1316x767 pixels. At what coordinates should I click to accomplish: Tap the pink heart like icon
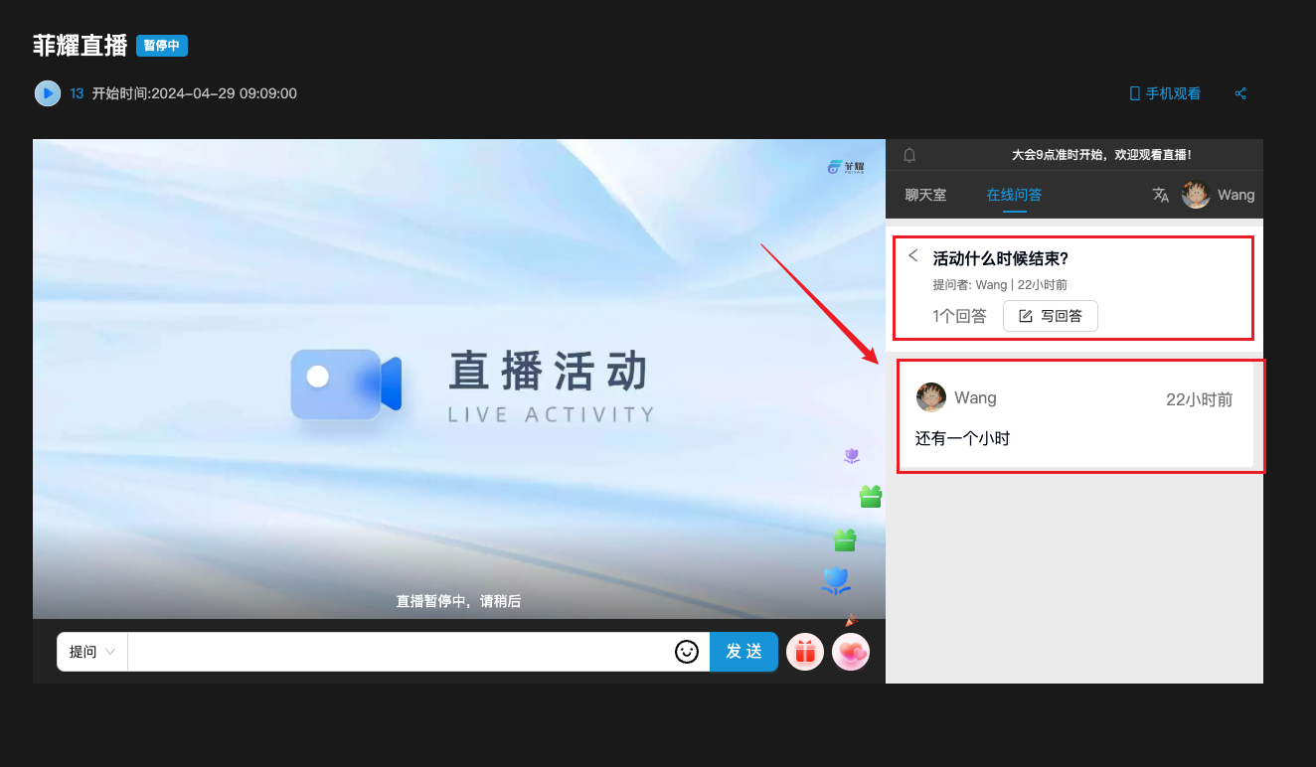pyautogui.click(x=851, y=653)
